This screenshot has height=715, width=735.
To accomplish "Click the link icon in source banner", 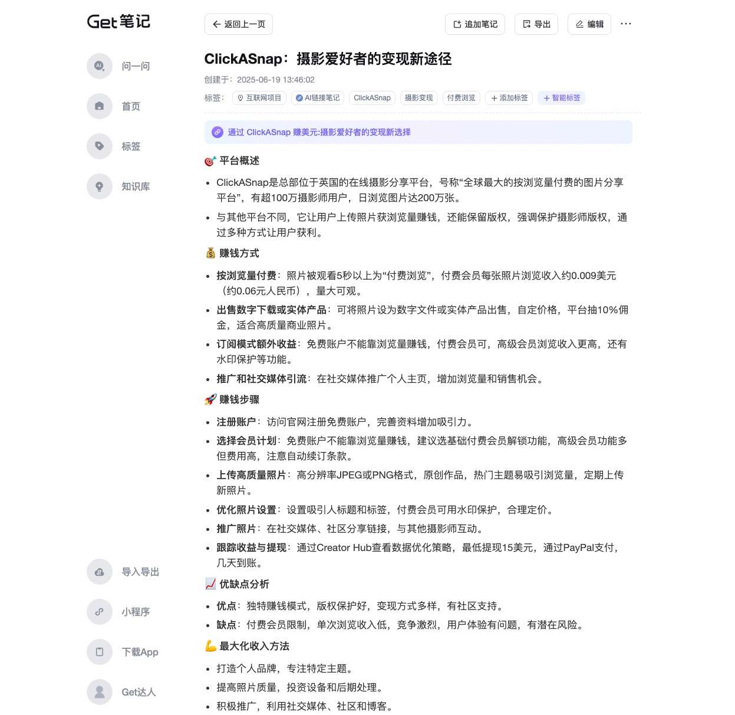I will [x=217, y=132].
